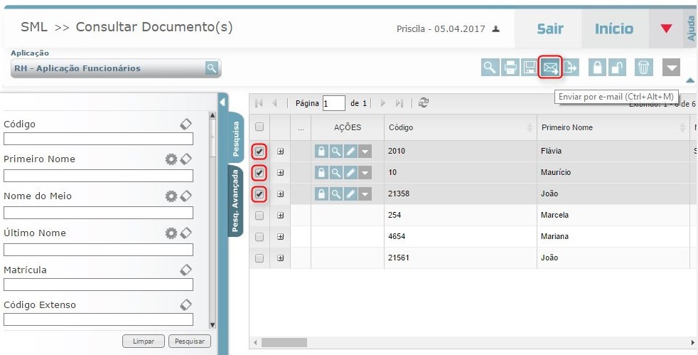This screenshot has height=355, width=698.
Task: Click the trash delete icon in toolbar
Action: [x=643, y=68]
